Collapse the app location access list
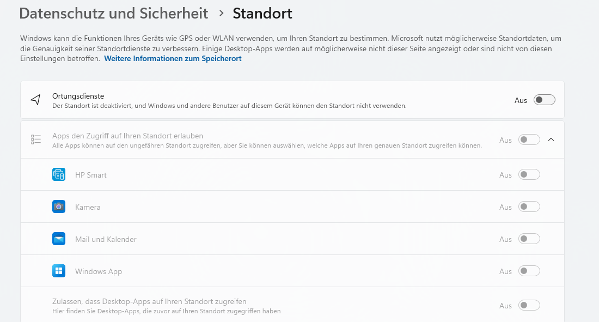Viewport: 599px width, 322px height. click(551, 140)
